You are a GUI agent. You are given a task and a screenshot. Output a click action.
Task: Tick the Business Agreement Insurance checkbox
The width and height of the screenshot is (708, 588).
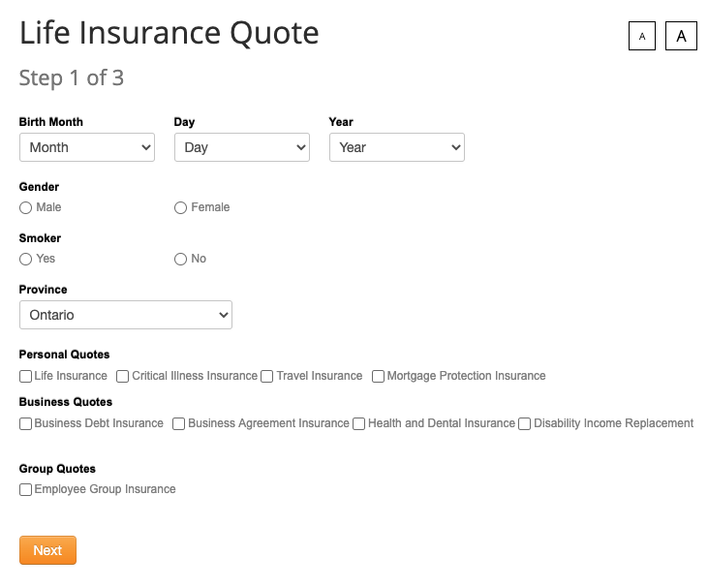pos(179,424)
